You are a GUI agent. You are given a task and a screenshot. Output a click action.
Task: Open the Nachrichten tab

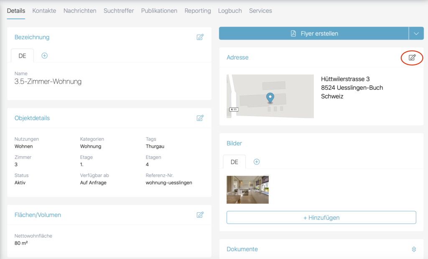80,11
